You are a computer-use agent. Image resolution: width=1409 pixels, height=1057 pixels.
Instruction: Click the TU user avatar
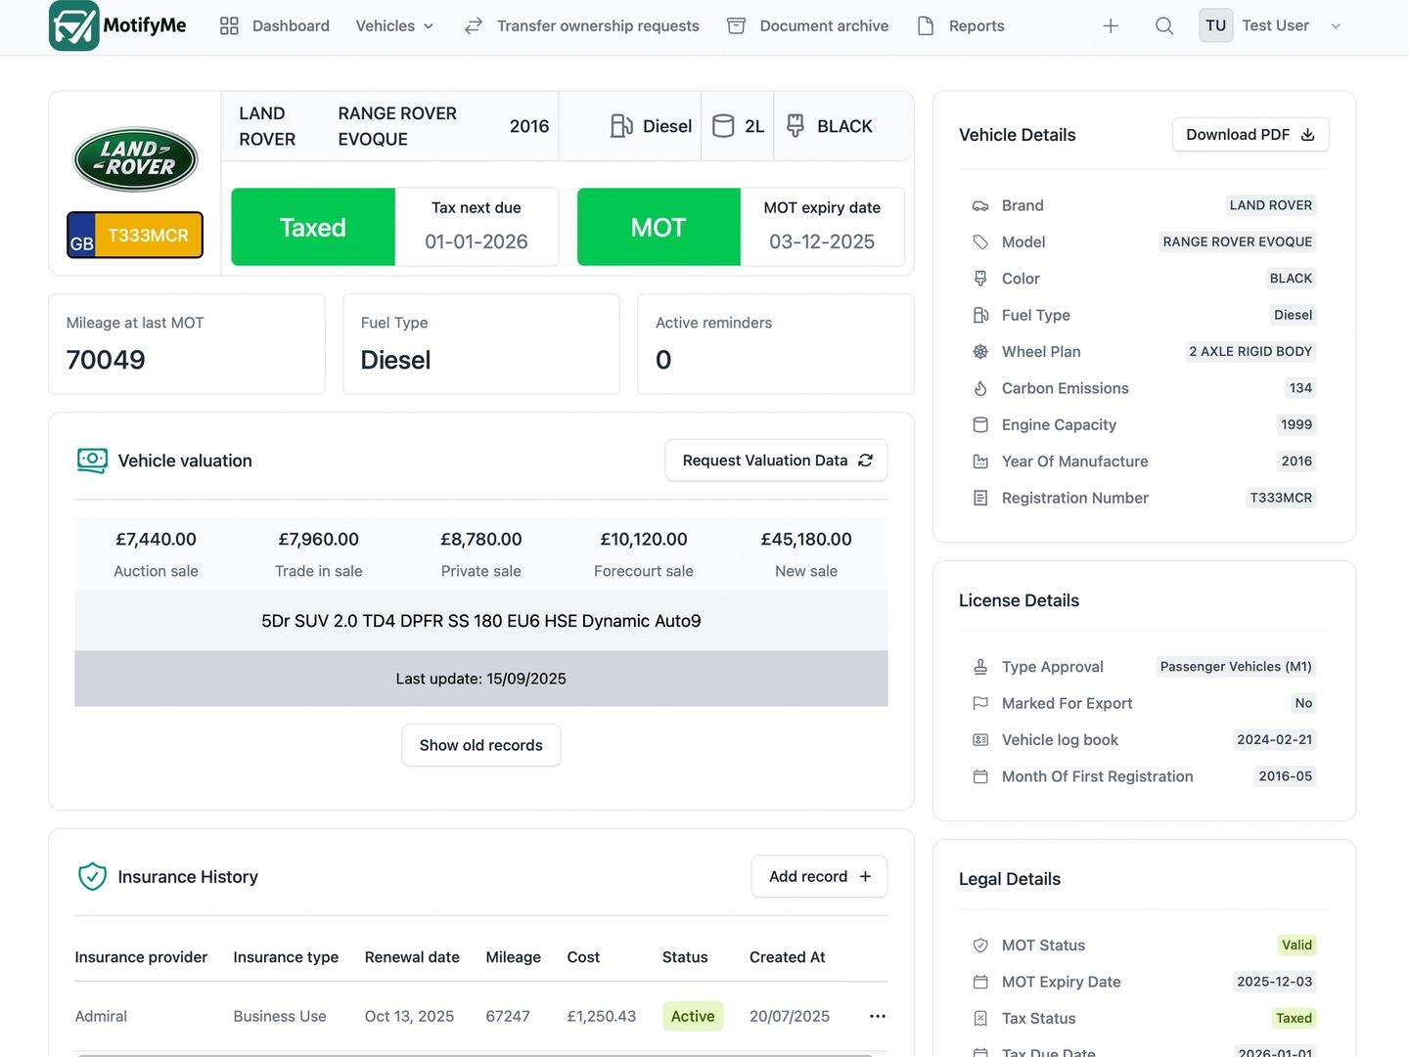[1215, 26]
